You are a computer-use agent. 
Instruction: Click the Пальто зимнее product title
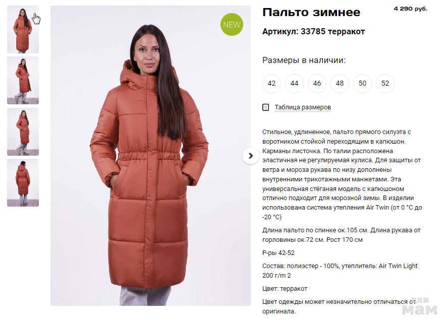tap(311, 13)
